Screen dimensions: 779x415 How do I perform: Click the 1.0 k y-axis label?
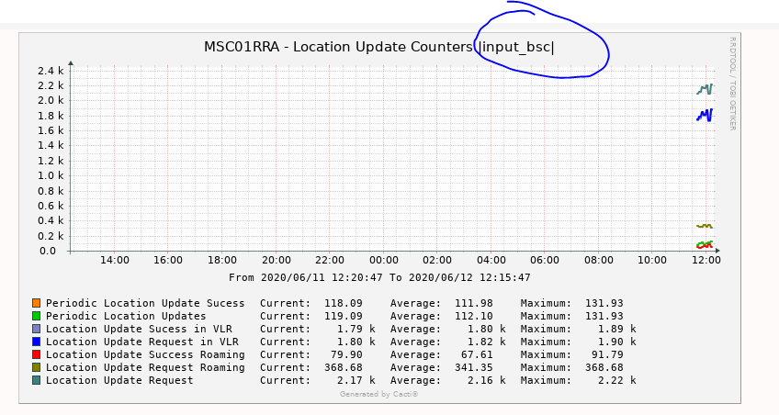[x=51, y=175]
